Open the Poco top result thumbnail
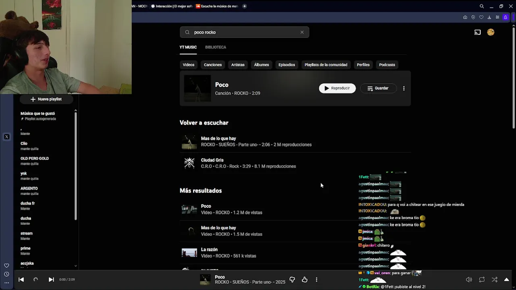Image resolution: width=516 pixels, height=290 pixels. 197,88
